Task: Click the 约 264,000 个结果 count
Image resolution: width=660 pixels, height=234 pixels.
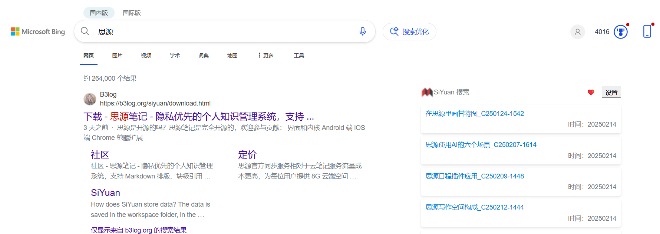Action: 110,78
